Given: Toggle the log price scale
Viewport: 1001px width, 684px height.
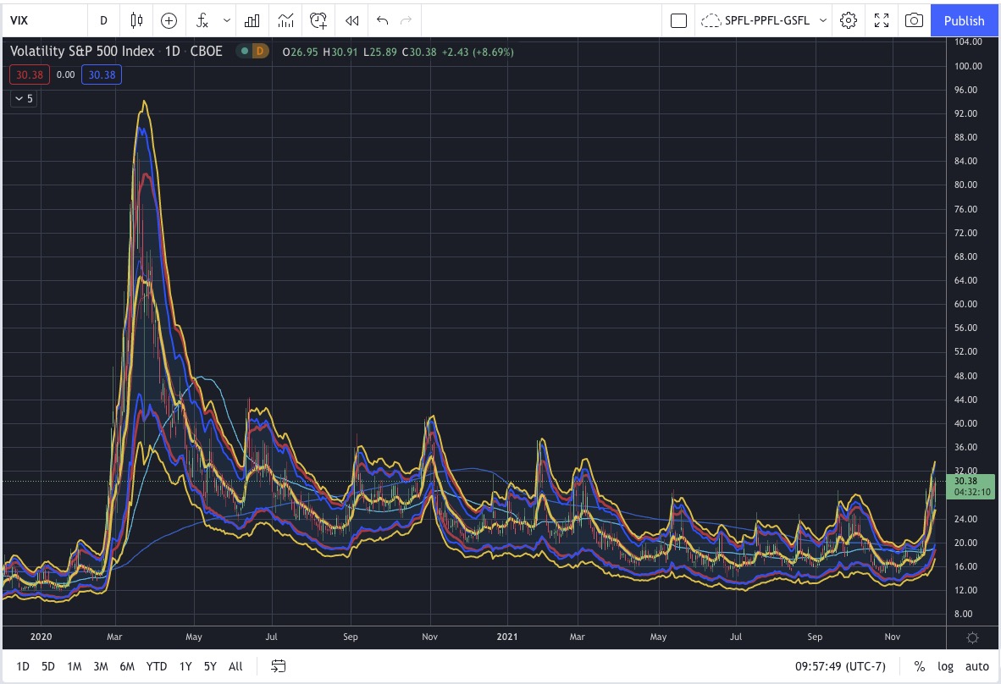Looking at the screenshot, I should (x=944, y=666).
